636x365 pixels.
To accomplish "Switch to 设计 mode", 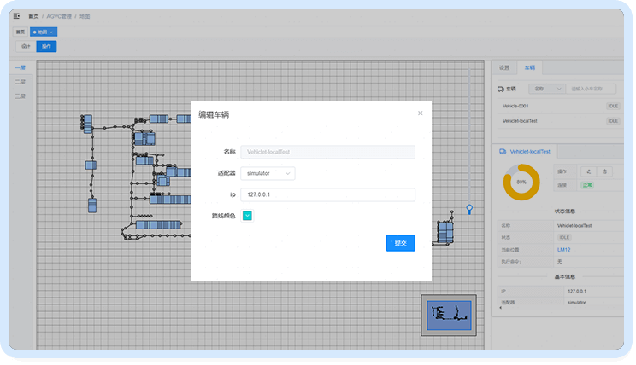I will (x=25, y=46).
